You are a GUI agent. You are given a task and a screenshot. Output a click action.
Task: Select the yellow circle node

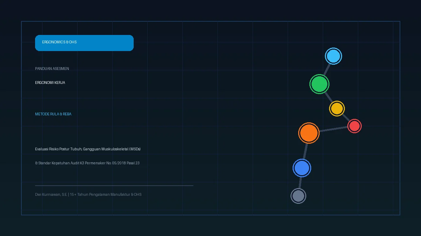click(337, 108)
